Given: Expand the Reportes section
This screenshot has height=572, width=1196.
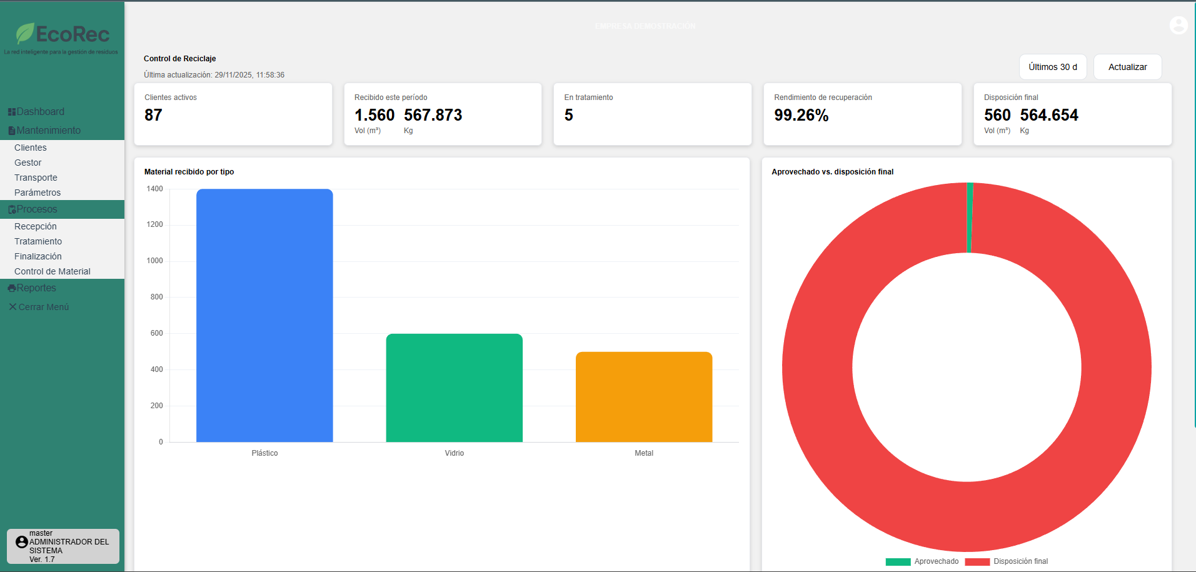Looking at the screenshot, I should [x=34, y=288].
